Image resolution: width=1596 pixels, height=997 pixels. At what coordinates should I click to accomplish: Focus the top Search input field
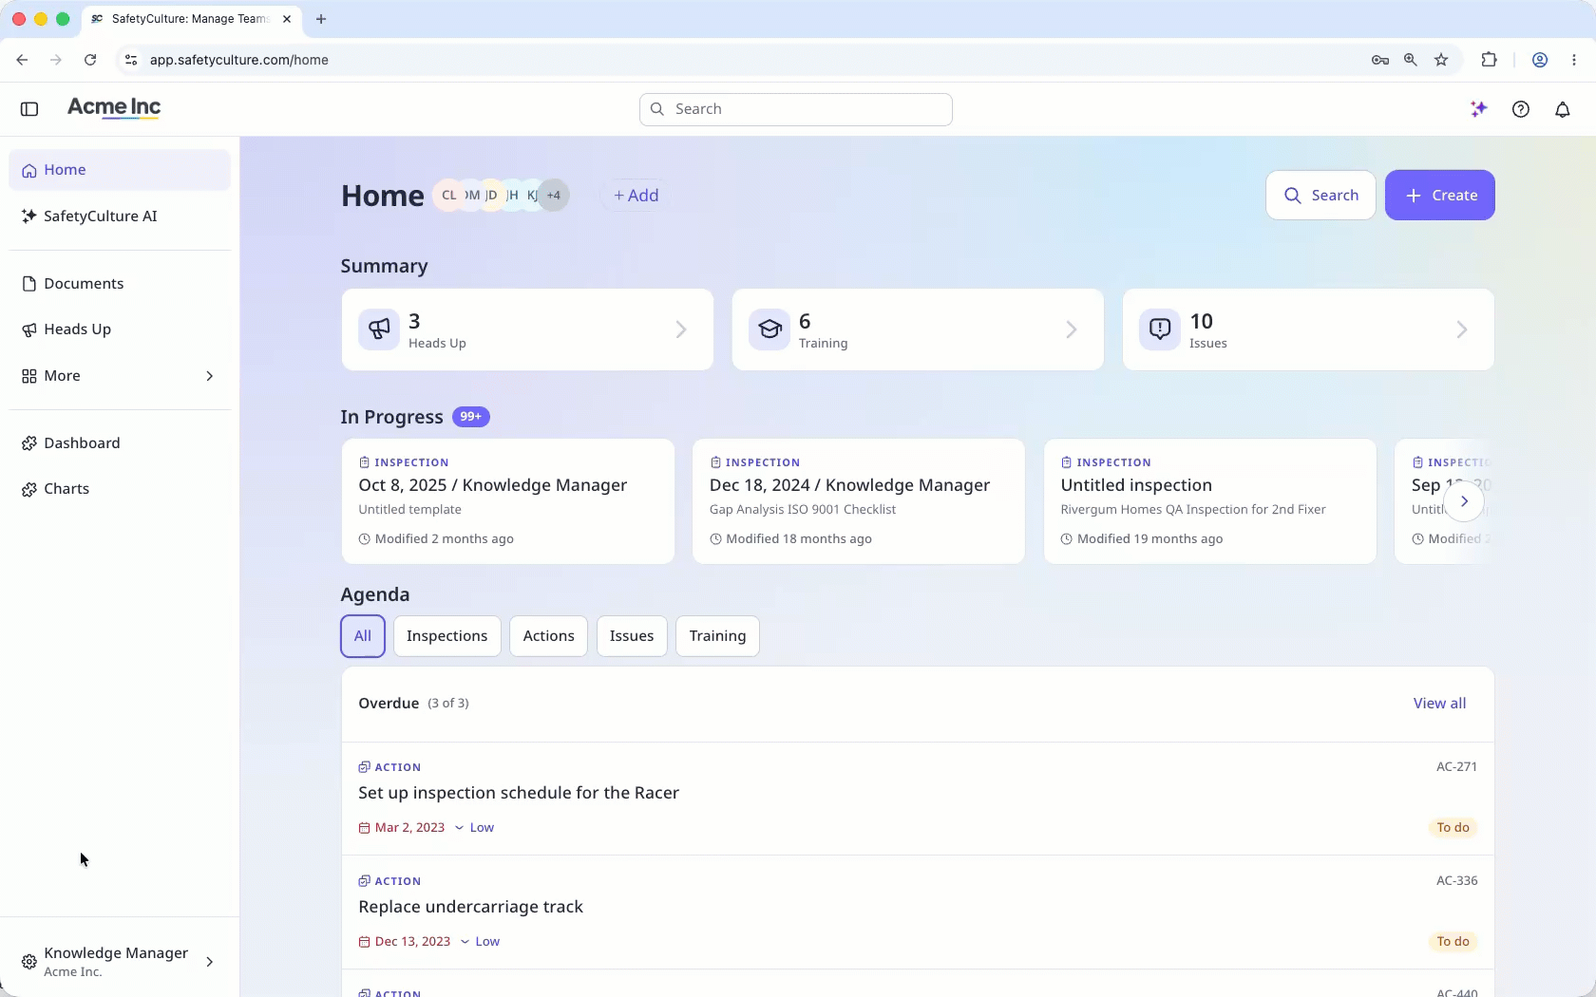796,109
